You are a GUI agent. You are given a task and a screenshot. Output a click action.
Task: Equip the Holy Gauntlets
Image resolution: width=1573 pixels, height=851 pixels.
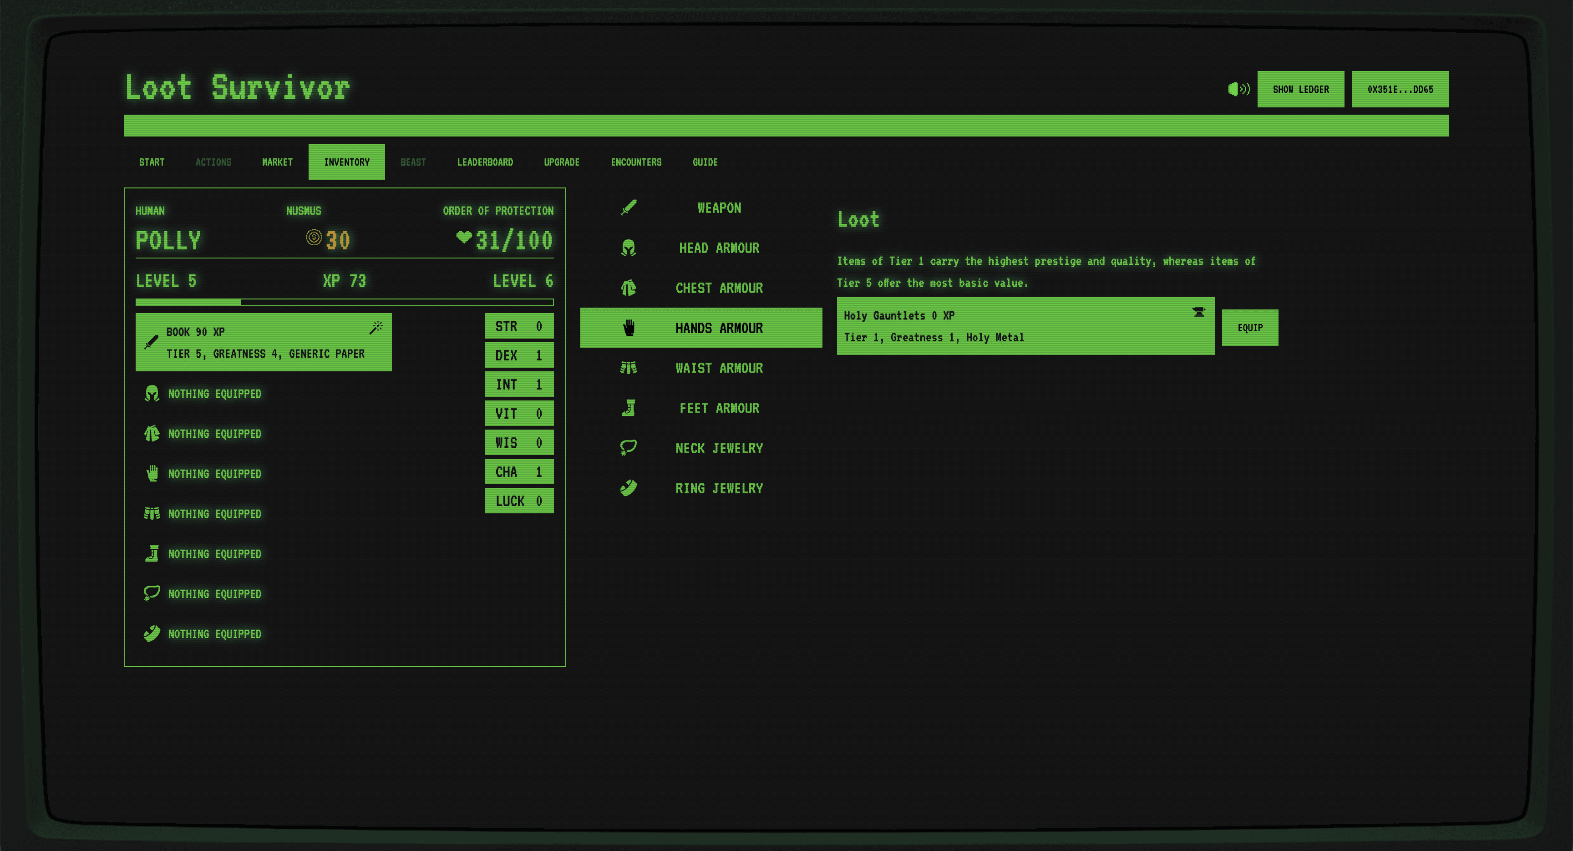(x=1250, y=328)
